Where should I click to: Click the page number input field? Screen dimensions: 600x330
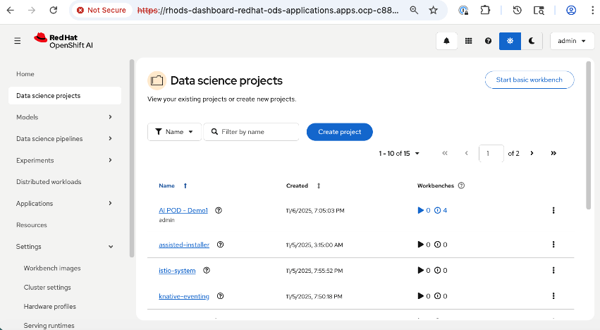tap(491, 154)
